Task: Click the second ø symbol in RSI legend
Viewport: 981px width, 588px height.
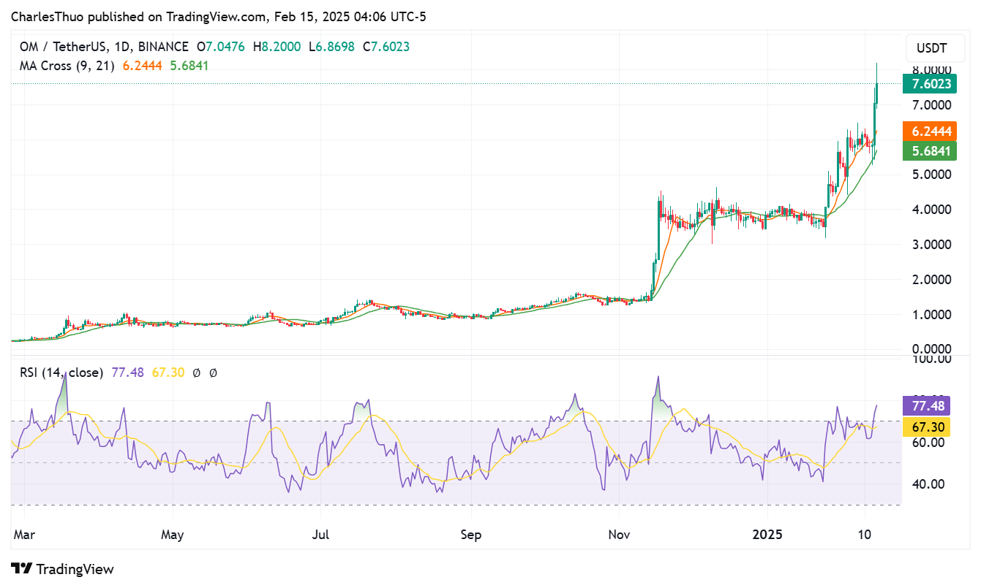Action: [213, 373]
